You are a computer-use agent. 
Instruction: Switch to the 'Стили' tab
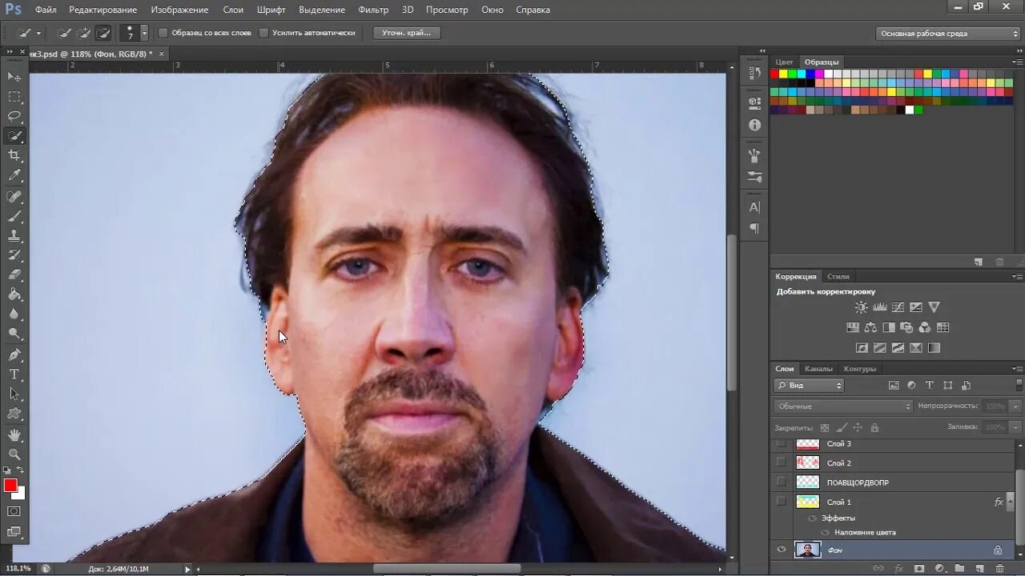(838, 277)
